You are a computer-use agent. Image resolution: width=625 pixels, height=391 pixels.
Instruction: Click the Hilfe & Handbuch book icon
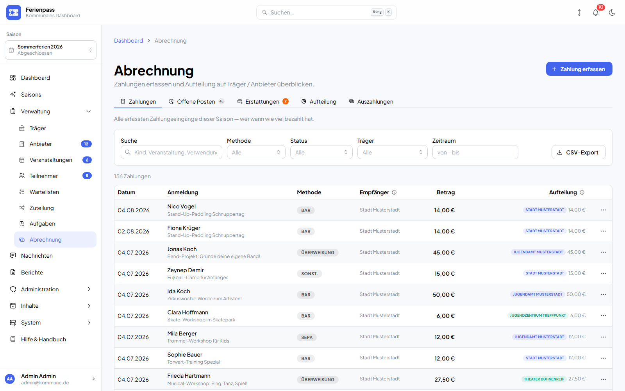13,339
